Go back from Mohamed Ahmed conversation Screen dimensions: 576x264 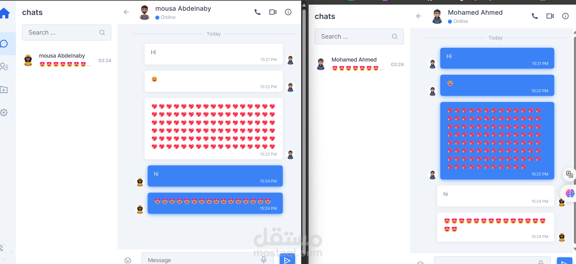pos(419,16)
